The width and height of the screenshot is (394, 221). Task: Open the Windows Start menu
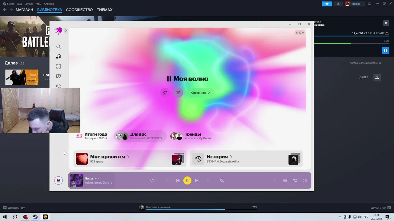click(x=5, y=217)
